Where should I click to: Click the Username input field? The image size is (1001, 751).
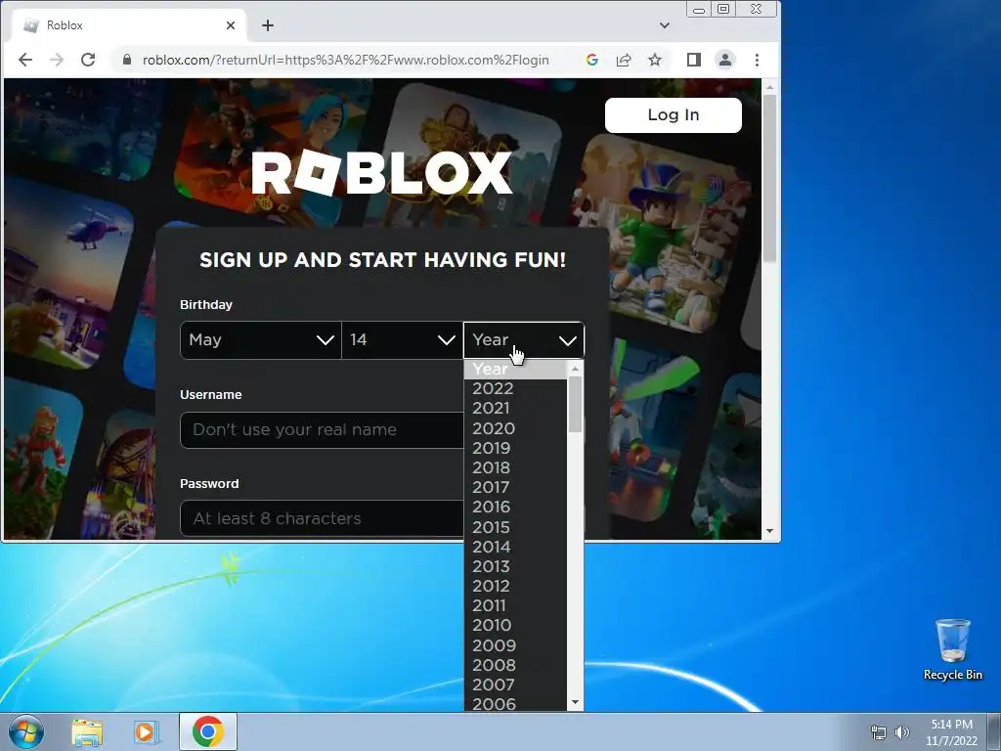[322, 430]
